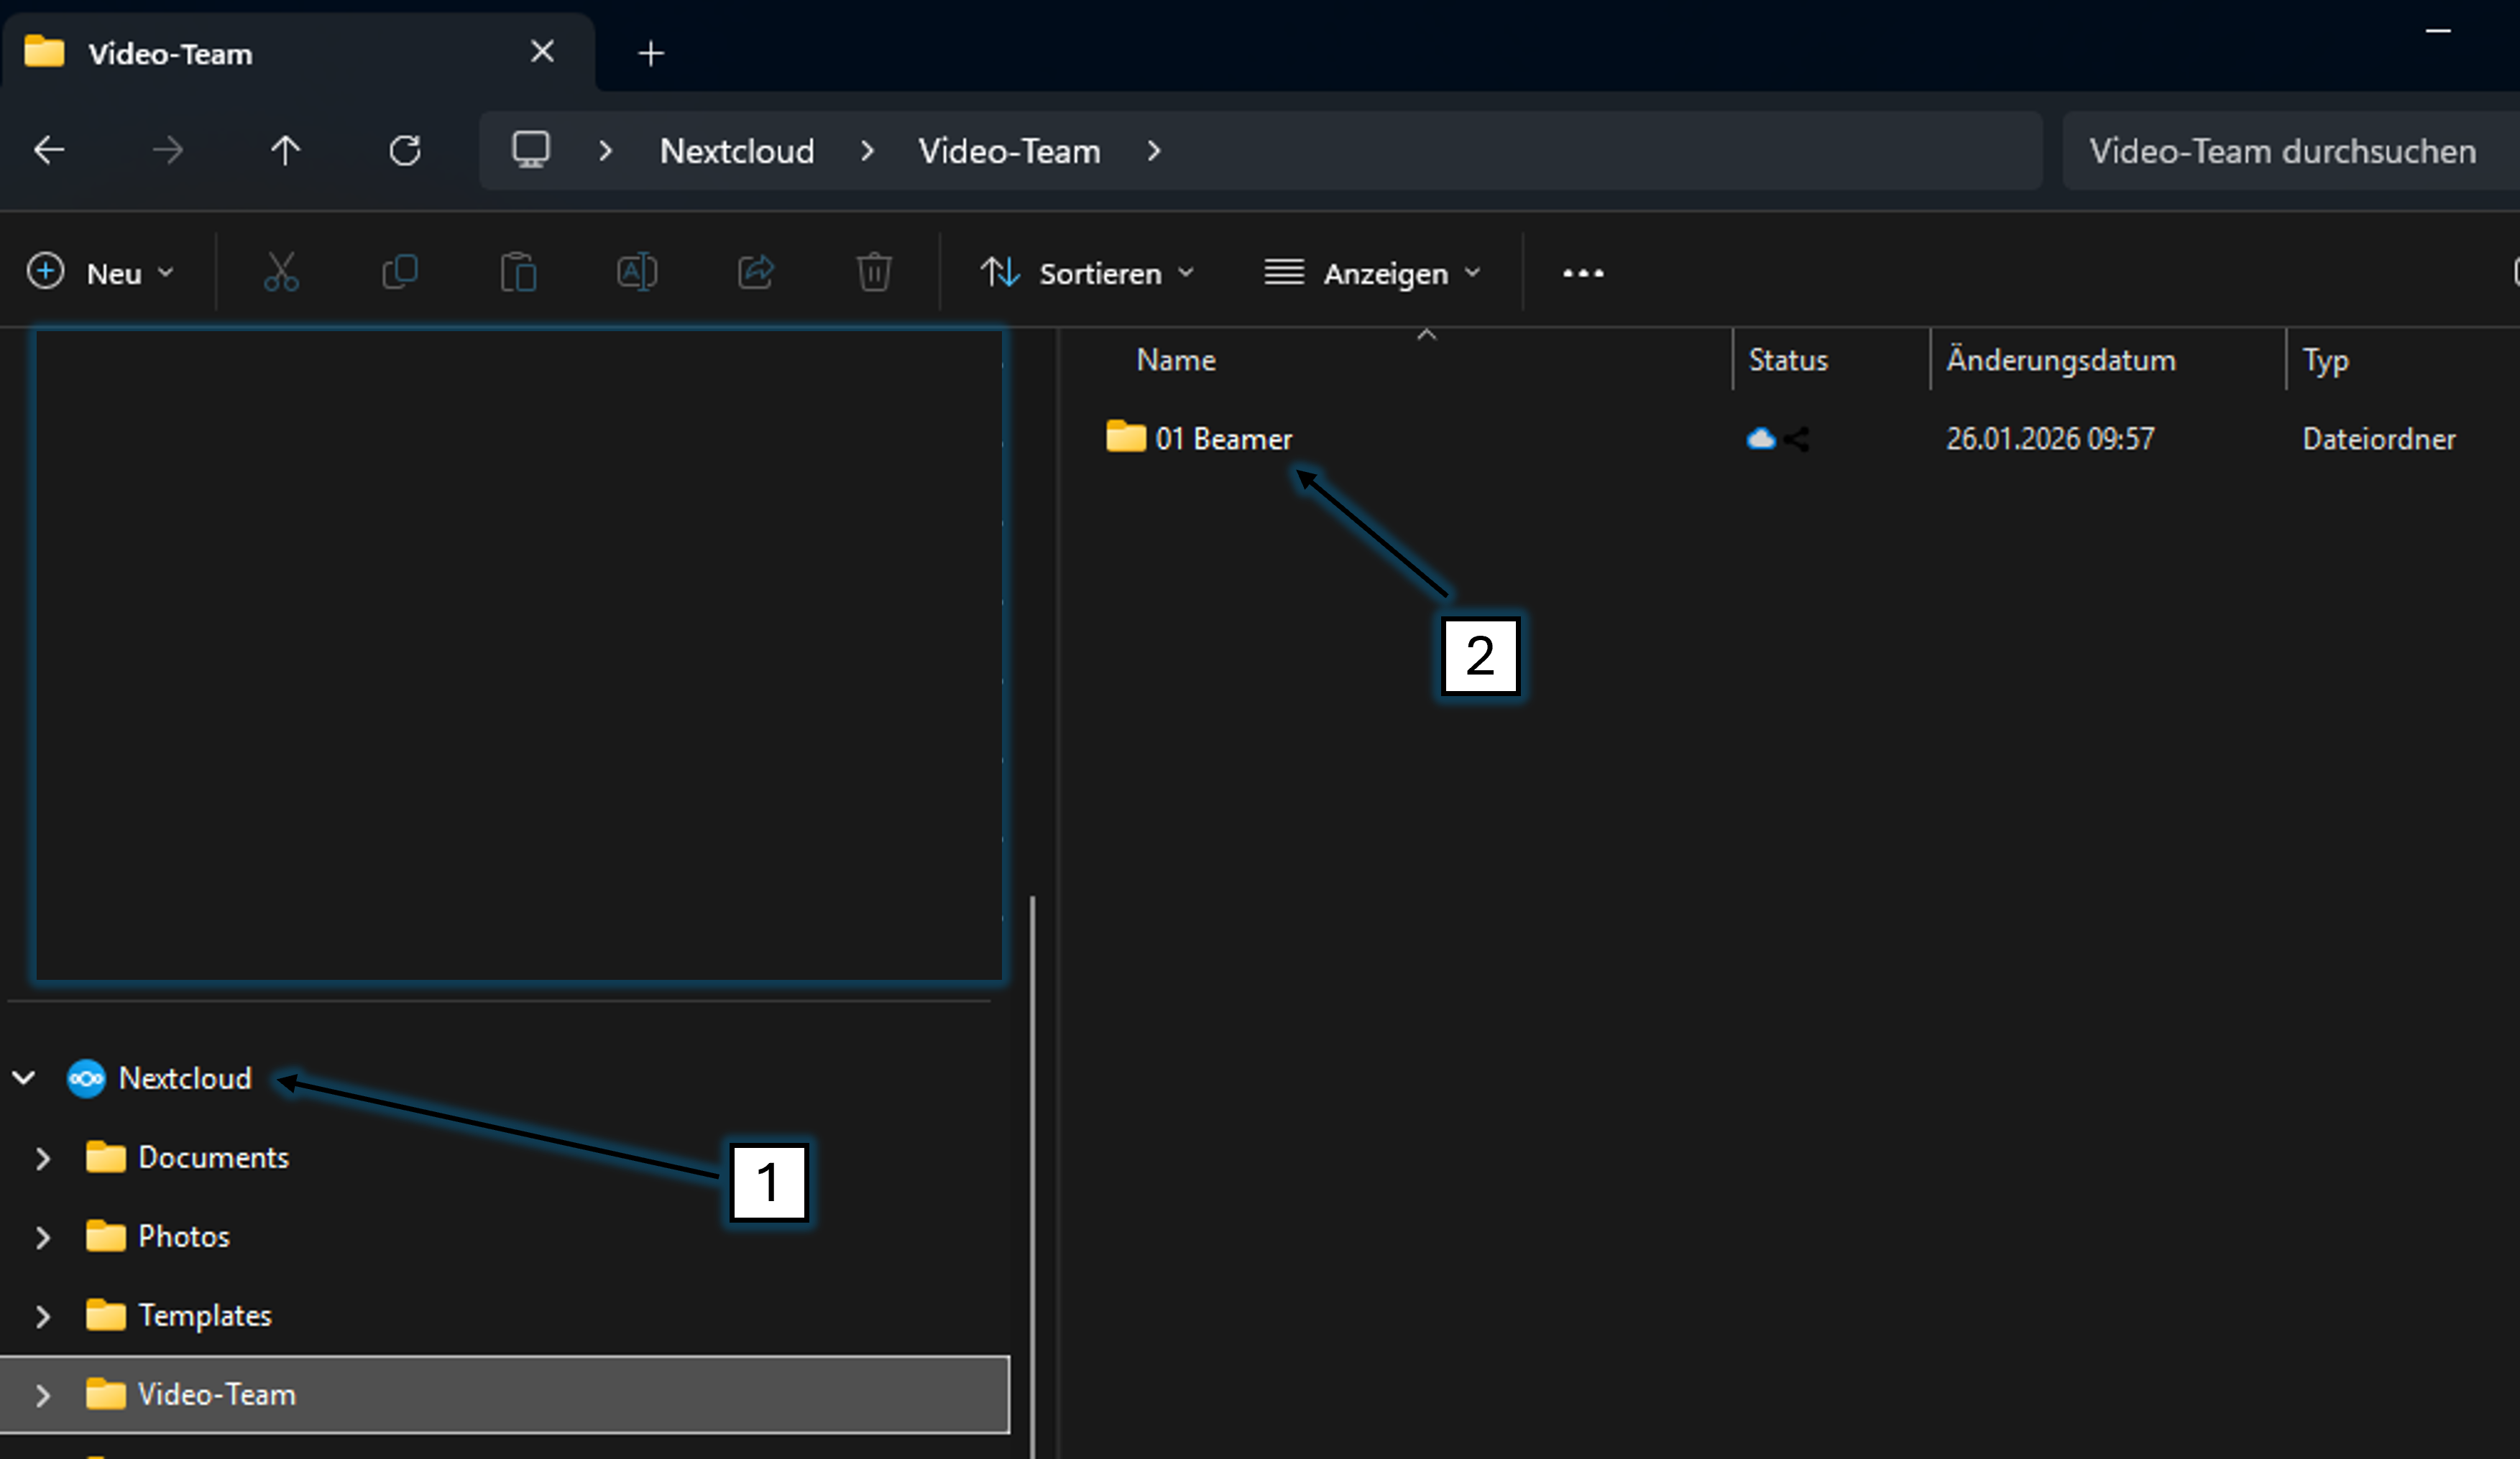Open the Anzeigen view dropdown

1372,273
